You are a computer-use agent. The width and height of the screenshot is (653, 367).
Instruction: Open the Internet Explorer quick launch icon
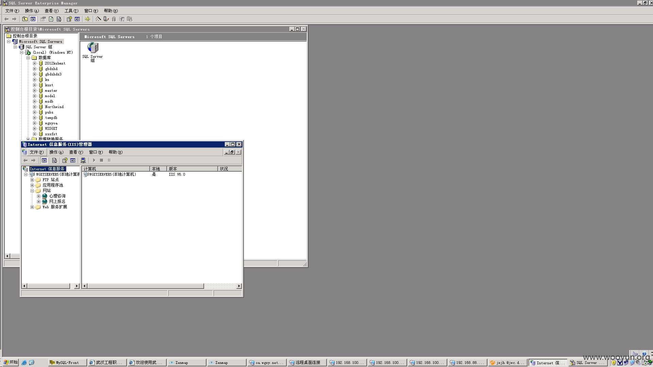tap(24, 363)
